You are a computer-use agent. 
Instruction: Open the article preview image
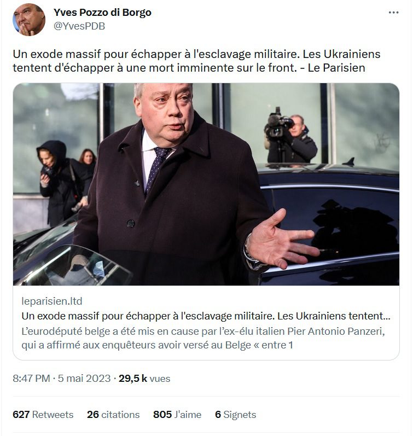tap(206, 184)
